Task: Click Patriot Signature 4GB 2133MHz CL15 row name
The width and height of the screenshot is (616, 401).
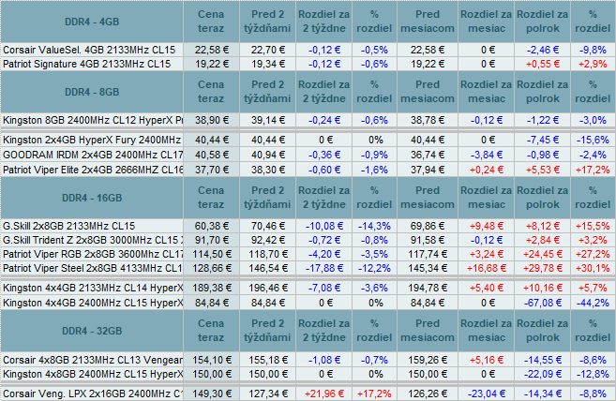Action: click(87, 65)
